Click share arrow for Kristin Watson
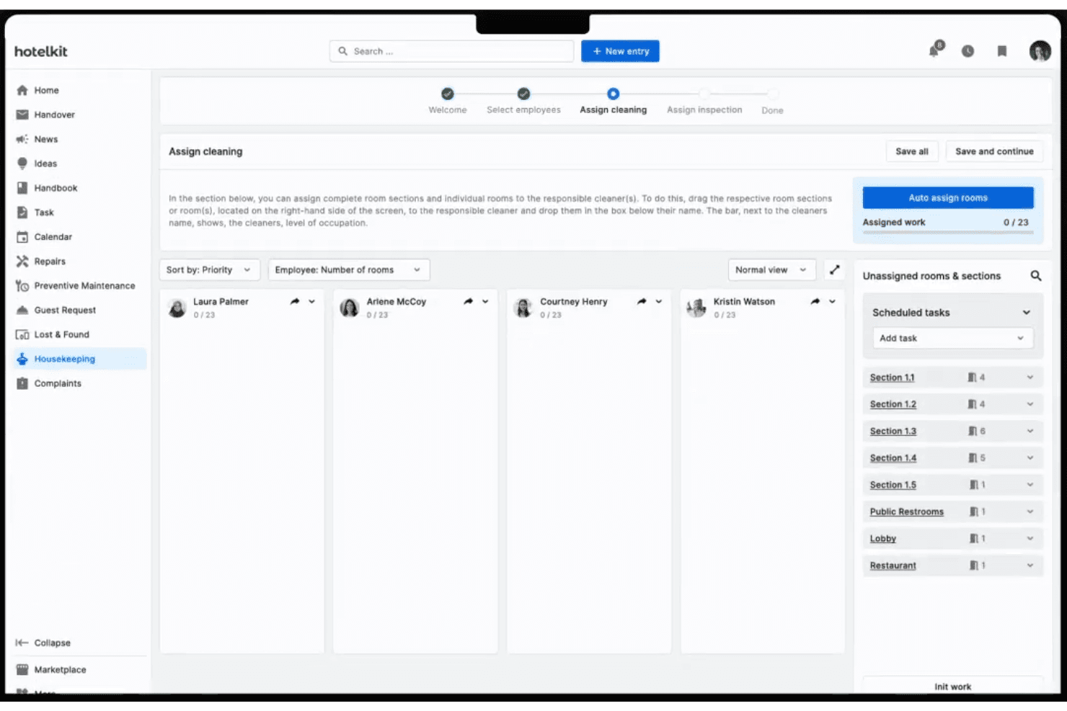 coord(815,302)
